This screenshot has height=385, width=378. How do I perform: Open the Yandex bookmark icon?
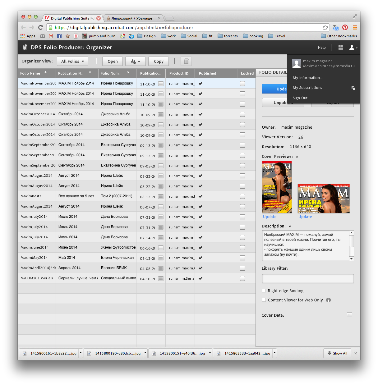(76, 36)
